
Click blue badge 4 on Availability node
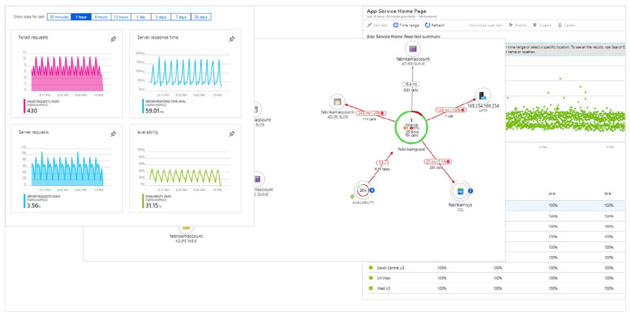[x=373, y=191]
